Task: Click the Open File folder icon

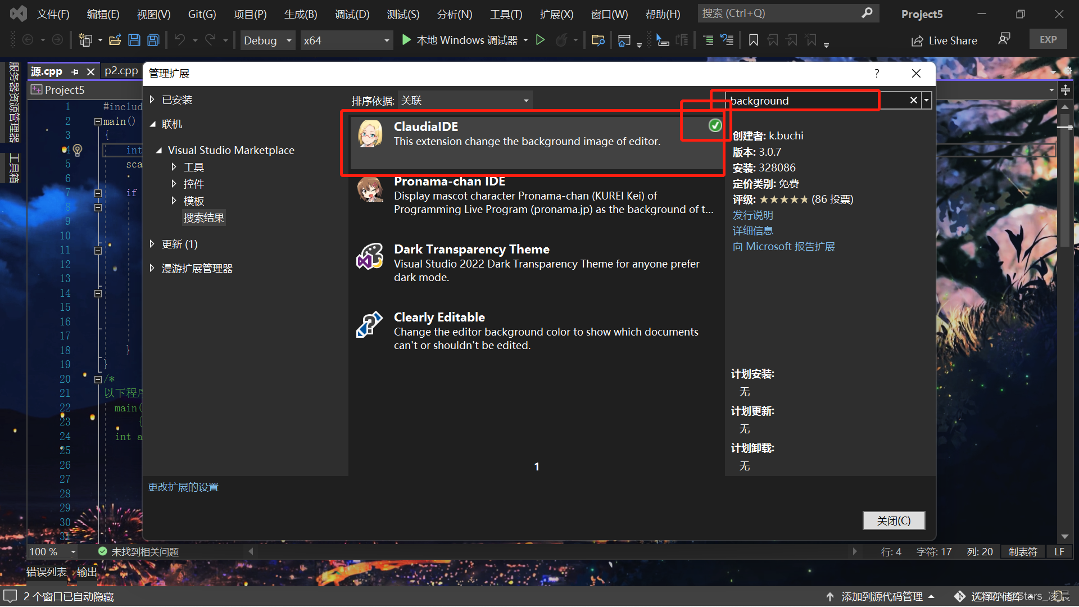Action: point(115,40)
